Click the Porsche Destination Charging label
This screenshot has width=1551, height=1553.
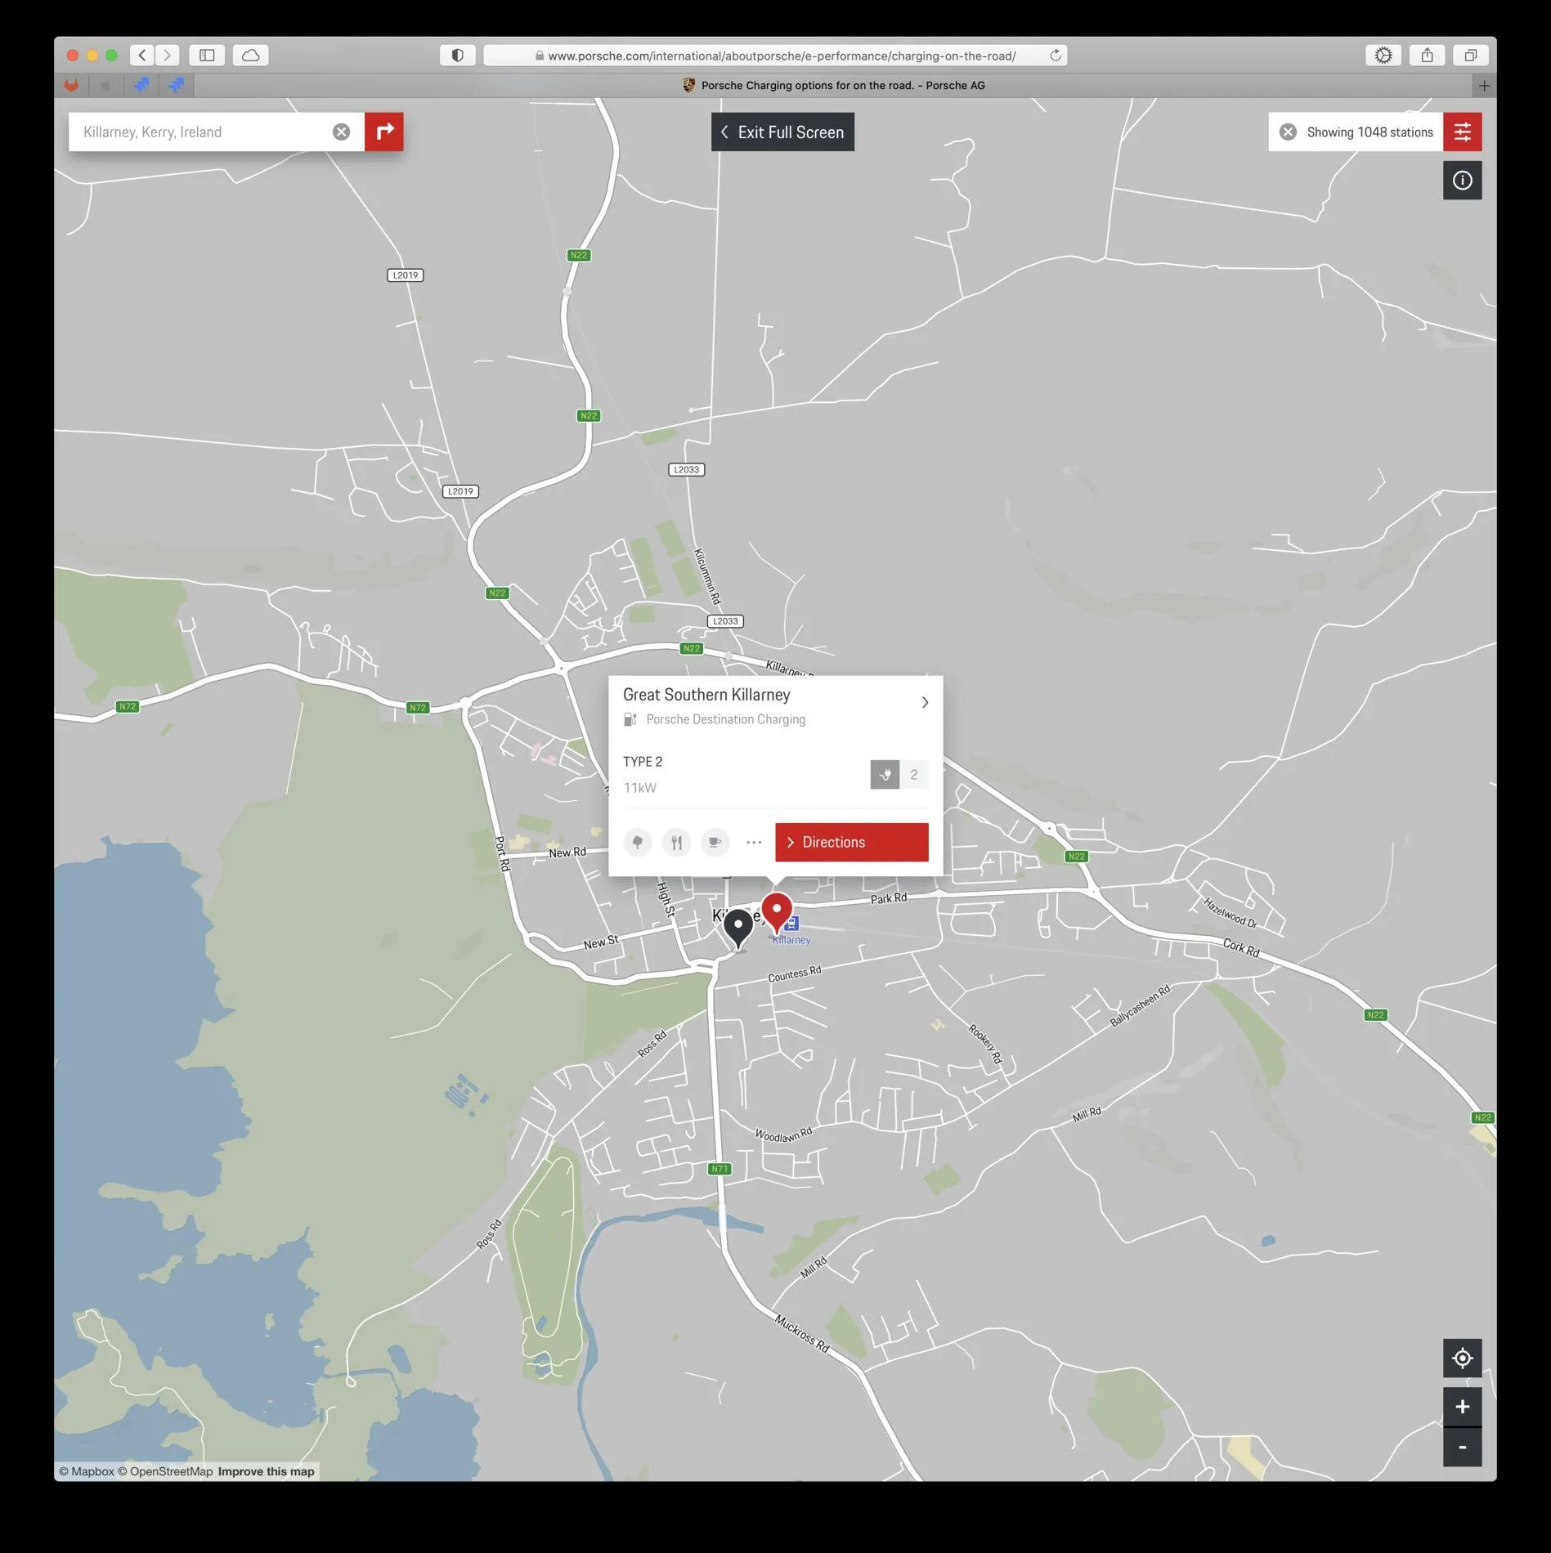[x=725, y=719]
